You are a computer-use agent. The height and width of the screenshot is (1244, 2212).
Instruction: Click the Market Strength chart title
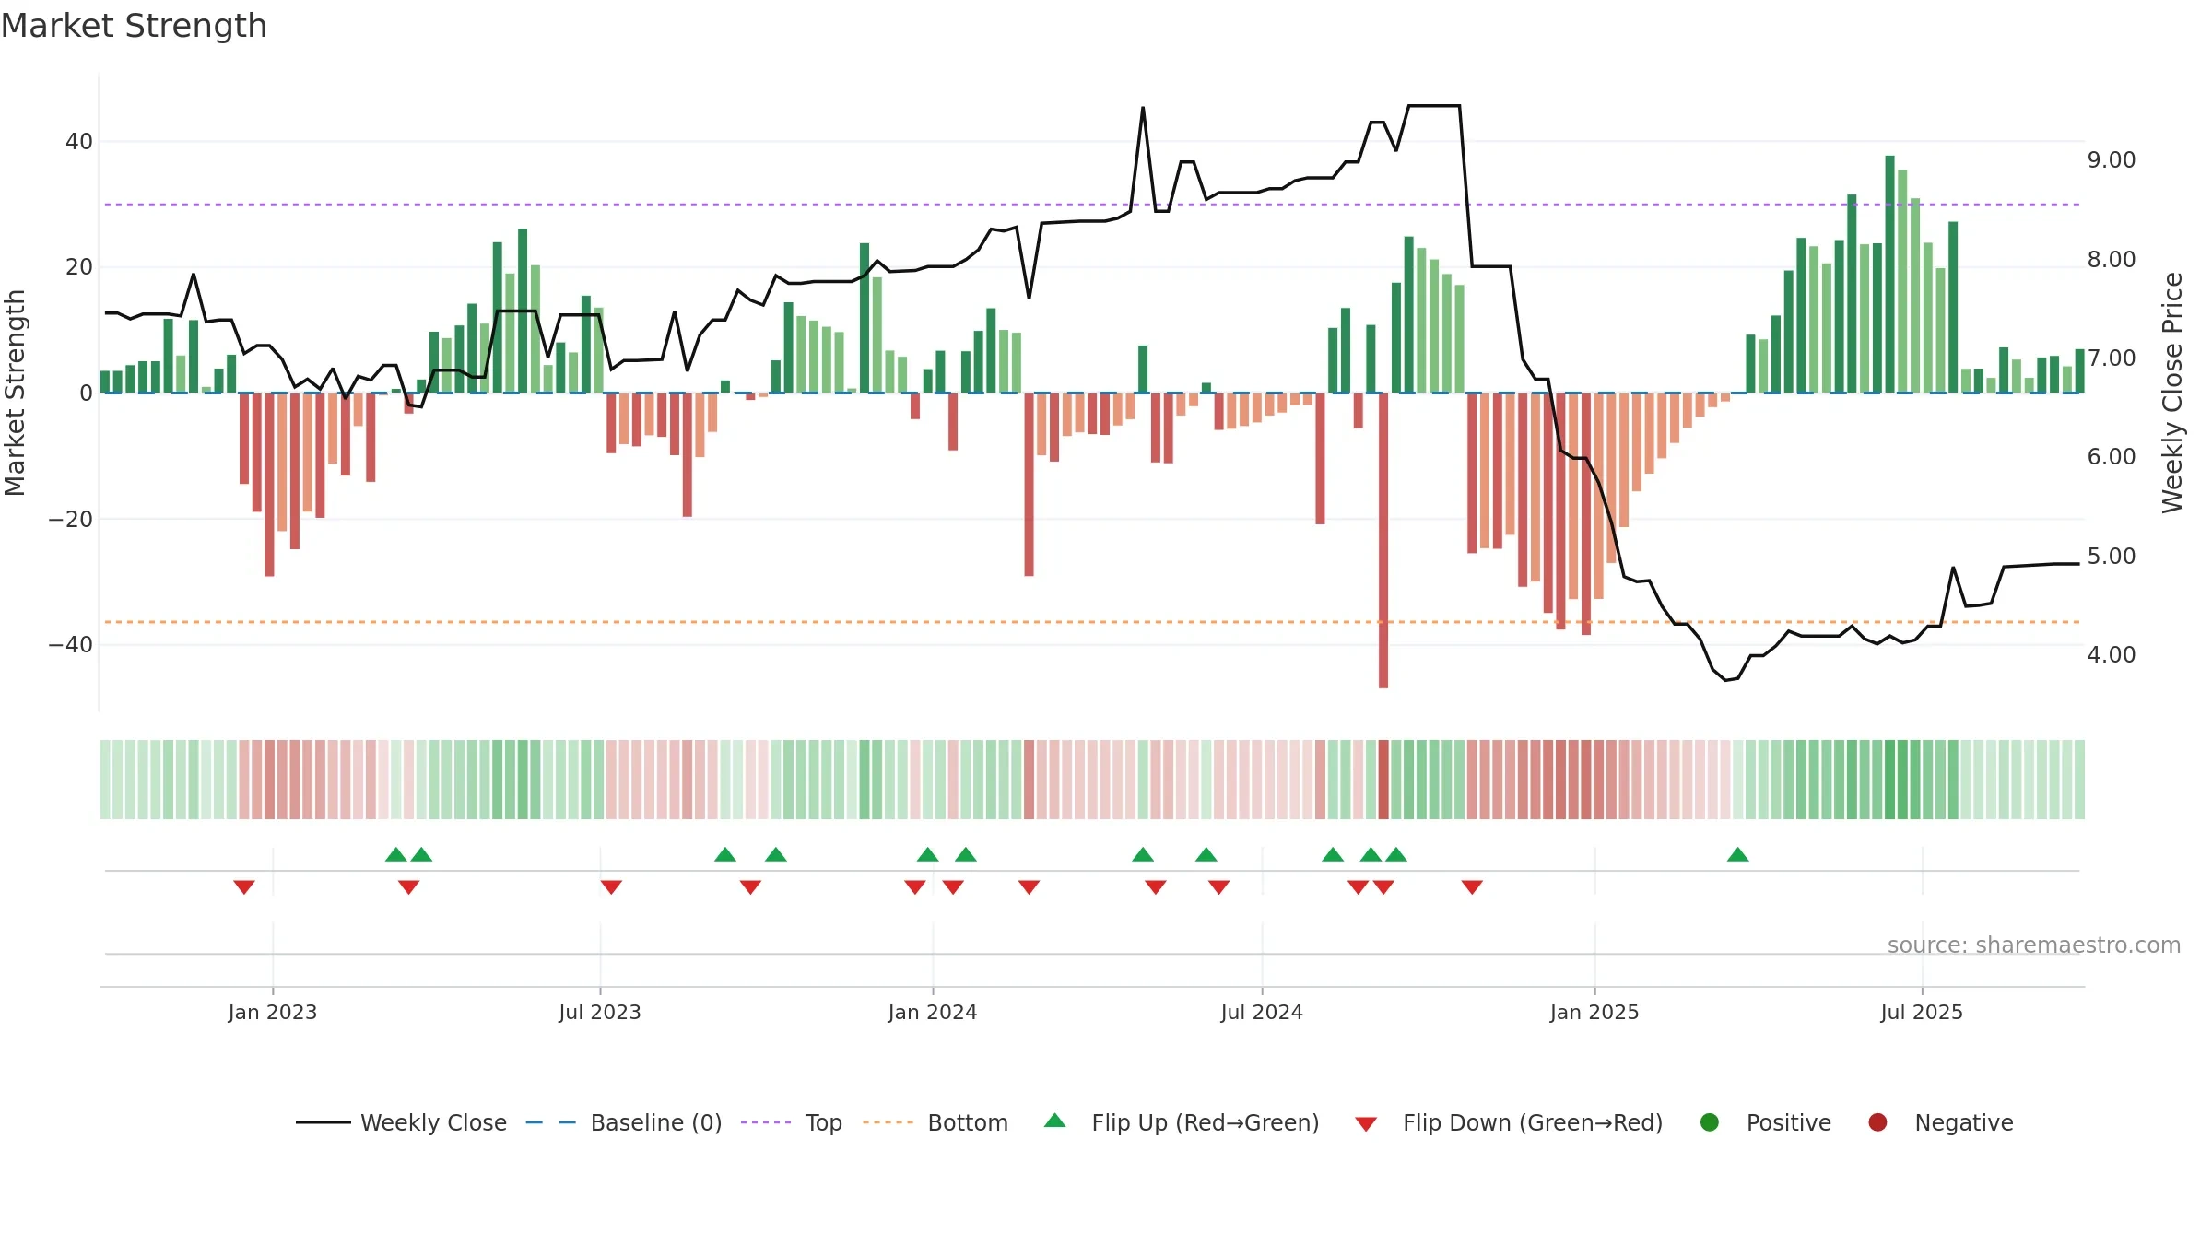click(134, 26)
